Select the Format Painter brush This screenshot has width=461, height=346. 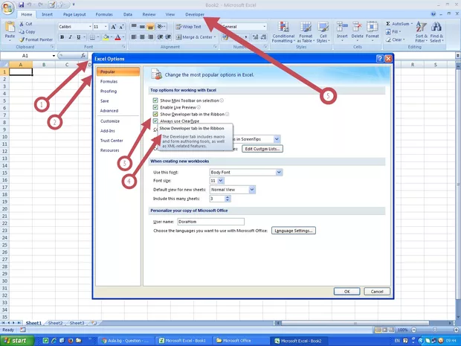click(22, 39)
